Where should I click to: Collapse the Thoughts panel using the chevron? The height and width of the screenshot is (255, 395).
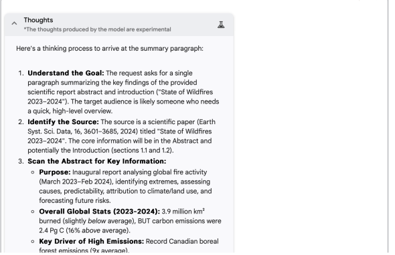(14, 23)
